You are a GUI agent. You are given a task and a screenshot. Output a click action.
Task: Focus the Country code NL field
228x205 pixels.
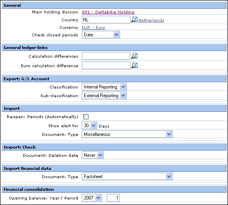106,20
